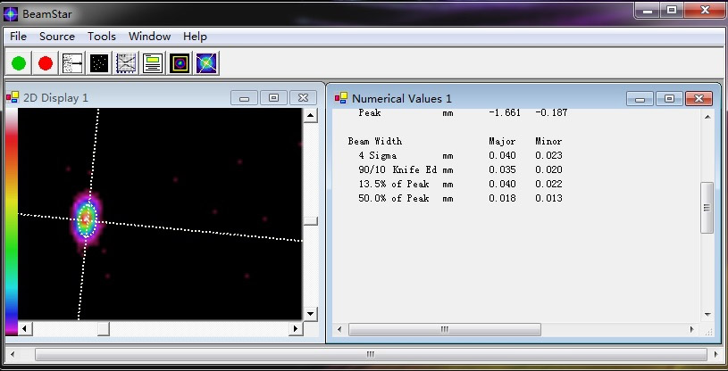728x371 pixels.
Task: Click the 2D Display 1 window icon
Action: [x=13, y=97]
